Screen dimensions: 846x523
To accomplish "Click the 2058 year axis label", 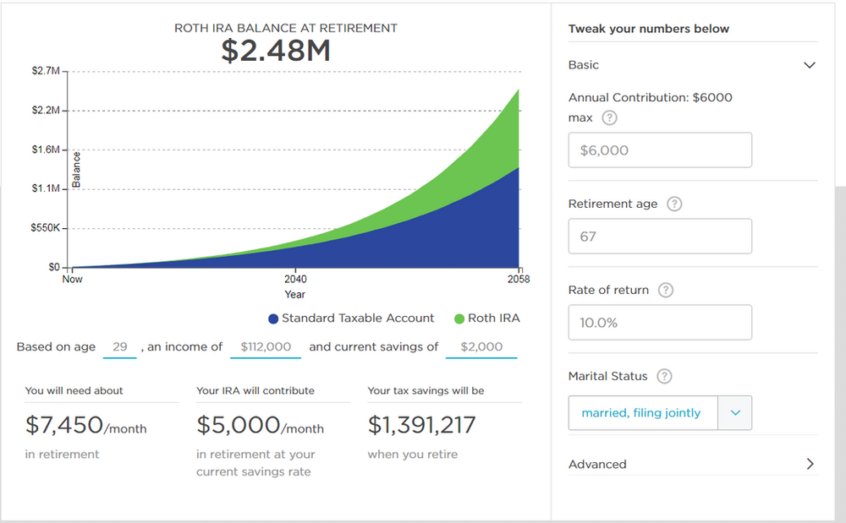I will pos(519,279).
